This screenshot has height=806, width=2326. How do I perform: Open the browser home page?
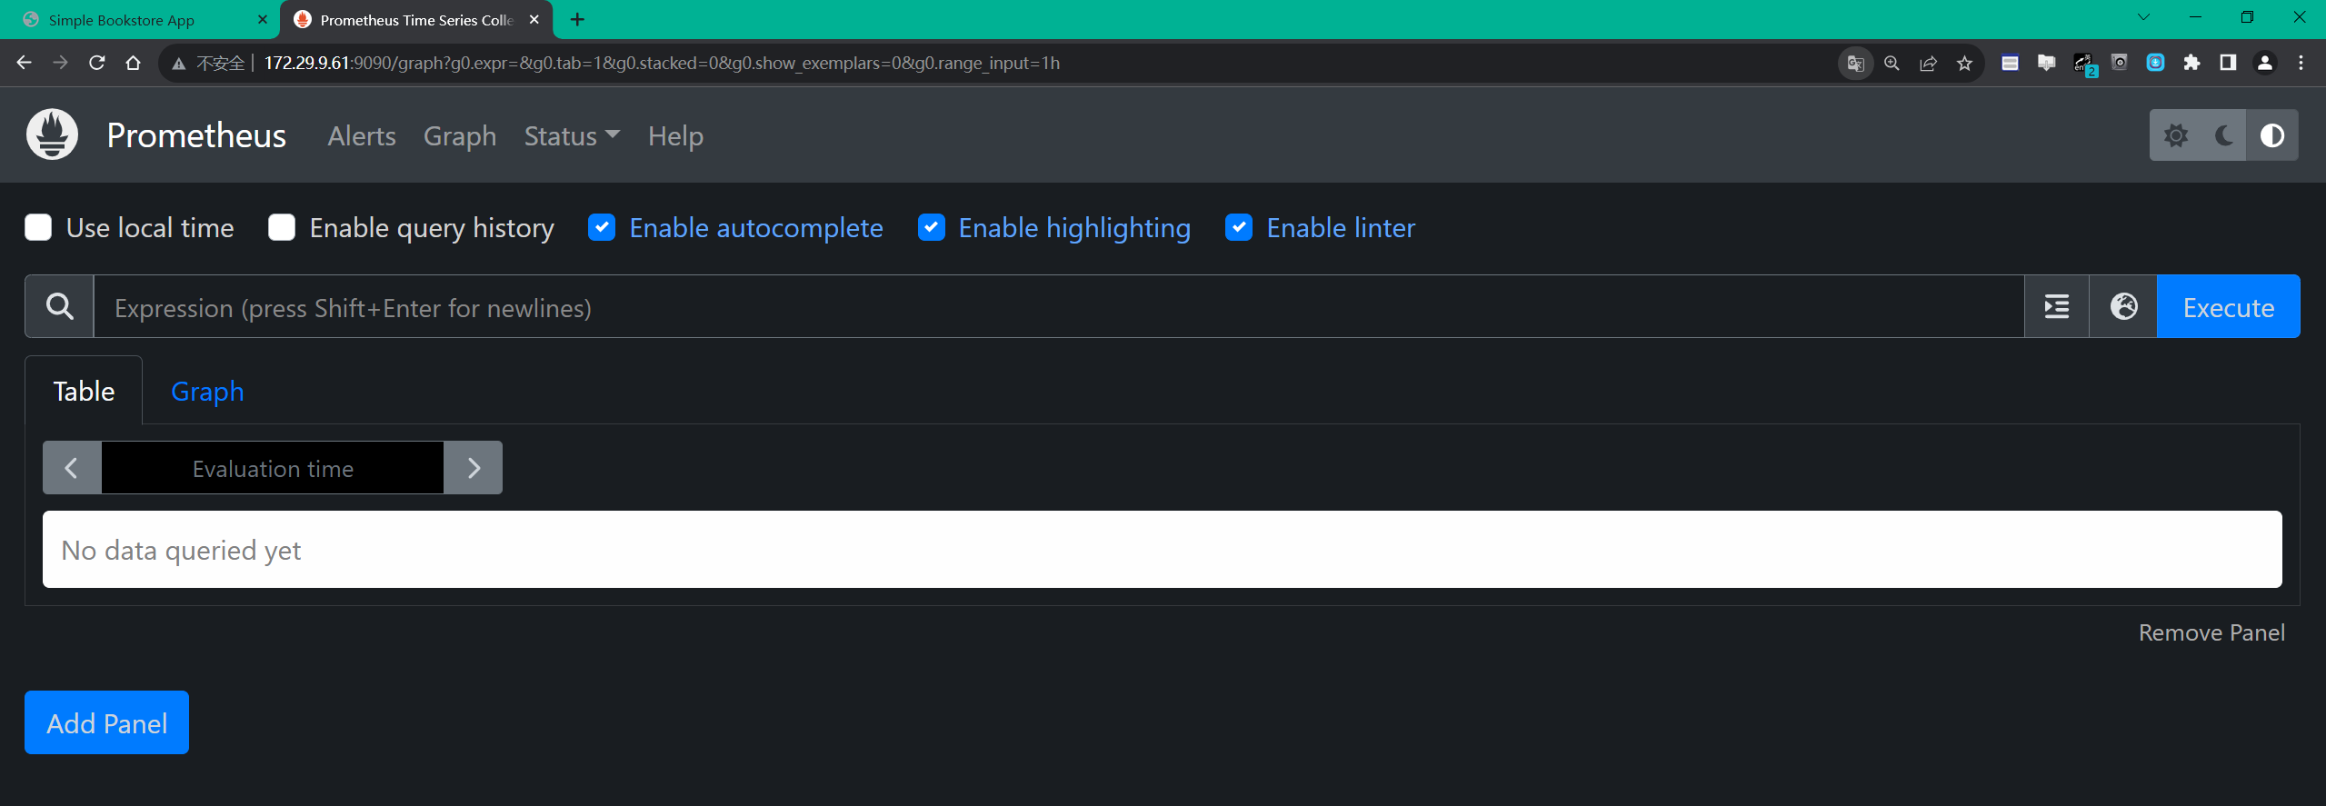[x=133, y=63]
